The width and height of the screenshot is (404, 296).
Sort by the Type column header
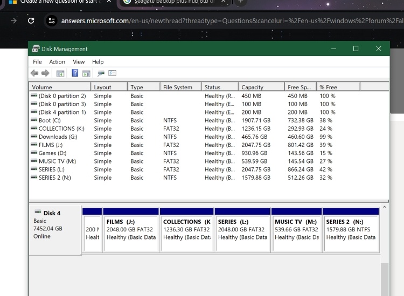pyautogui.click(x=144, y=87)
